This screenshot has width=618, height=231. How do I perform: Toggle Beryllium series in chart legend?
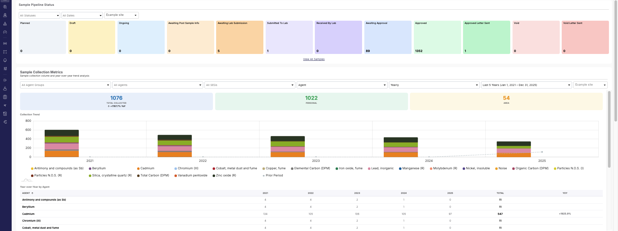(x=97, y=168)
